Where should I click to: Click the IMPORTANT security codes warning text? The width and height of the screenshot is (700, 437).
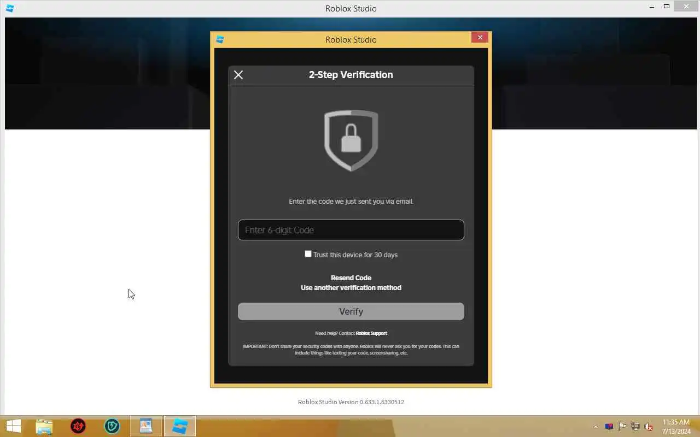(x=351, y=350)
